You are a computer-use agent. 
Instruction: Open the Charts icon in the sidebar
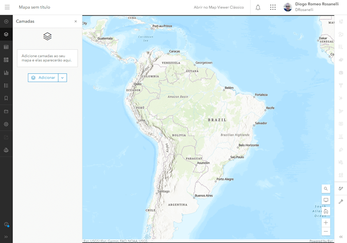click(6, 73)
